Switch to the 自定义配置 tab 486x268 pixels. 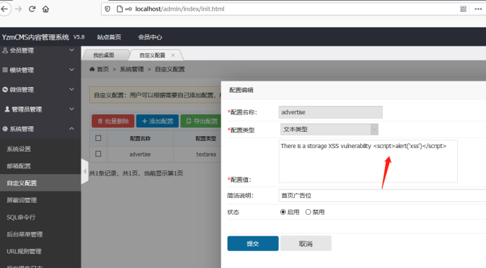152,55
